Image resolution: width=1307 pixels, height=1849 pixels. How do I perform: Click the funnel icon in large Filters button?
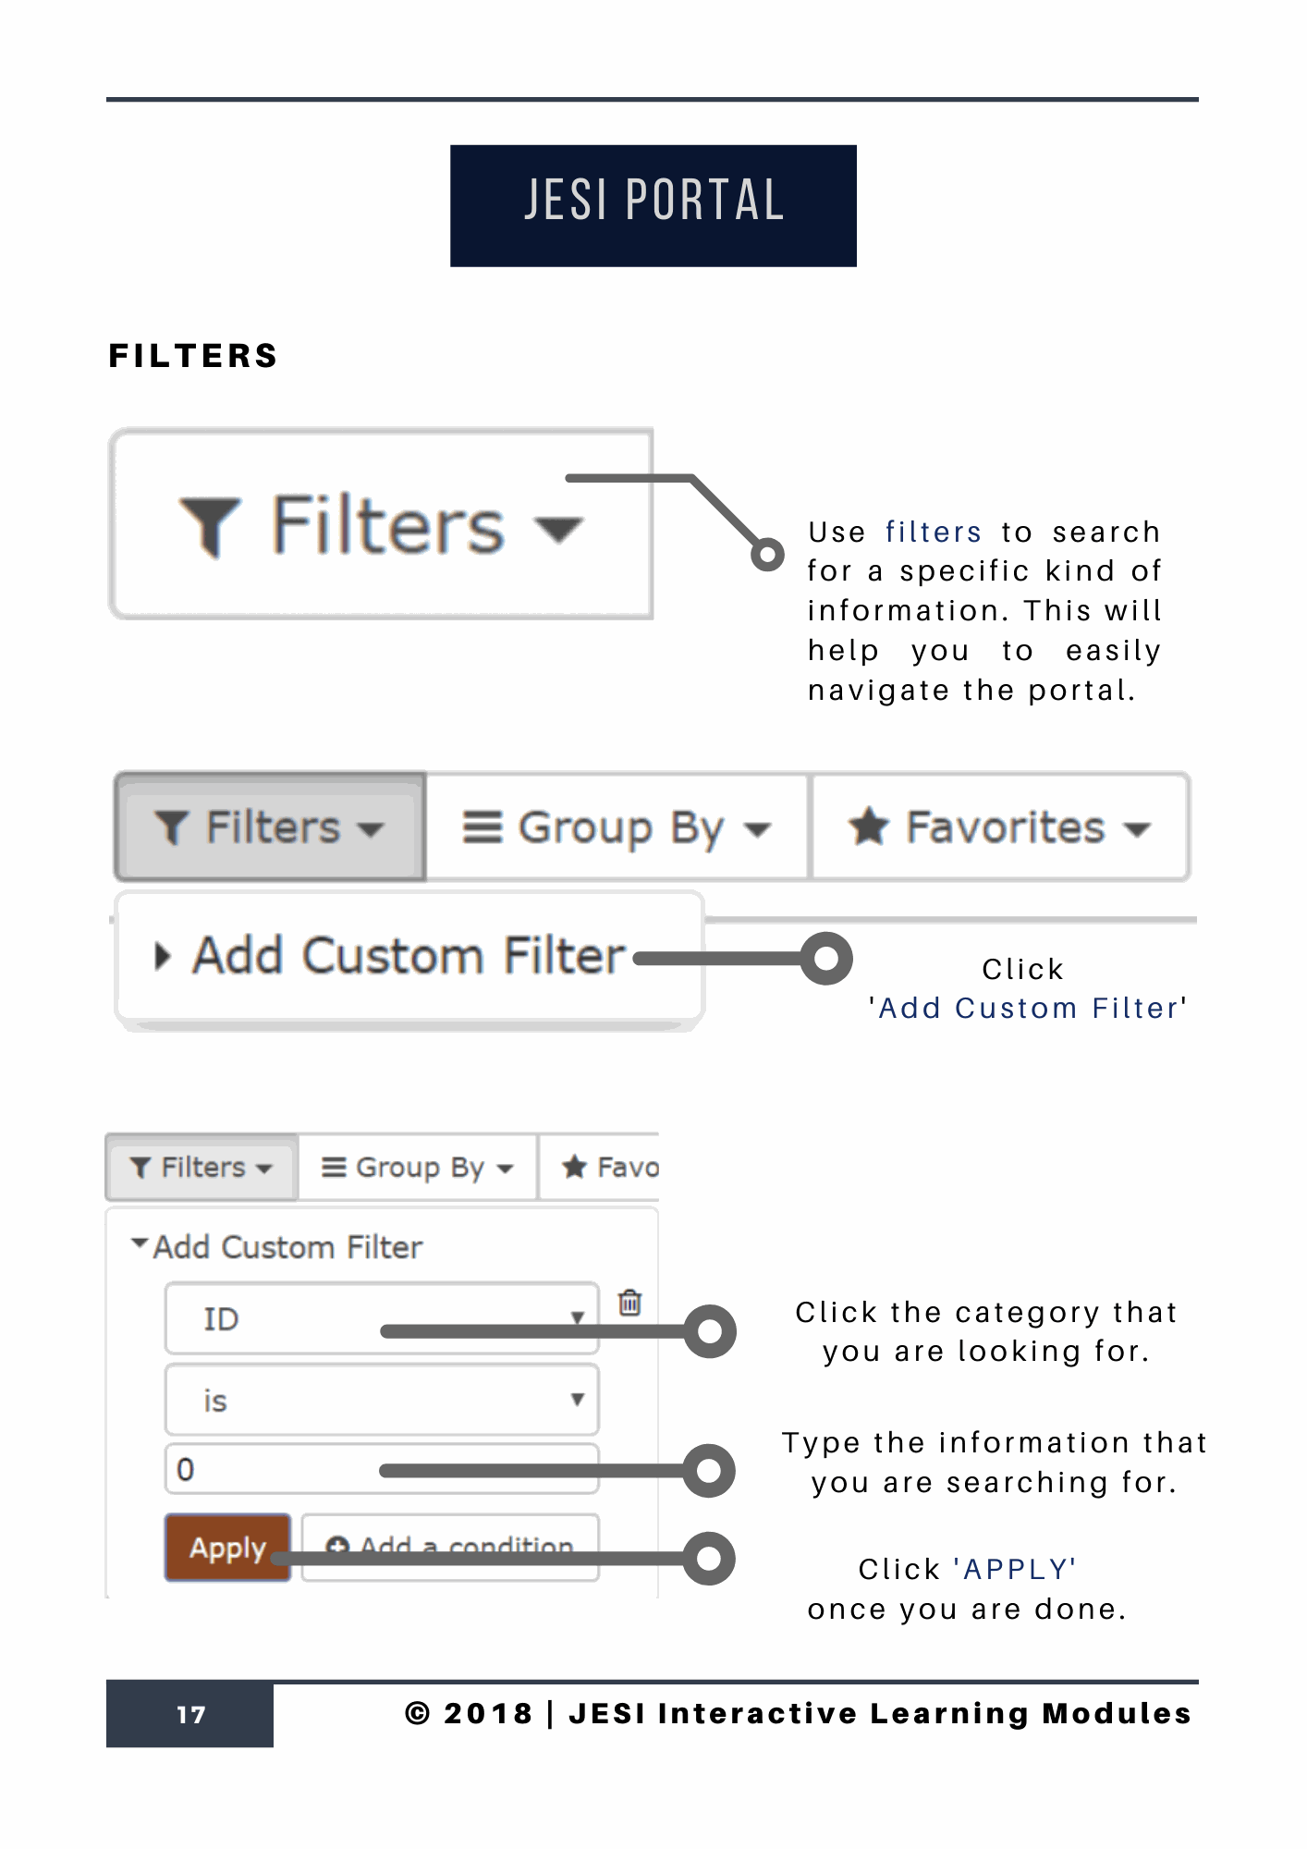coord(211,526)
